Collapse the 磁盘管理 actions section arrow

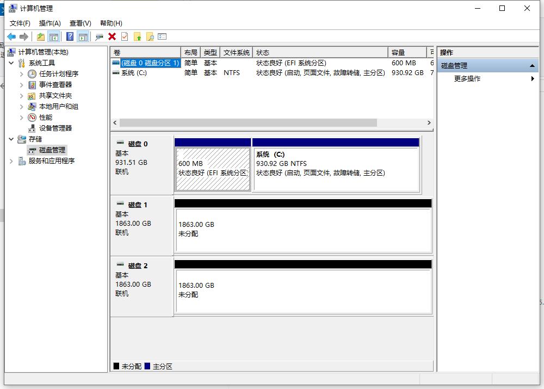tap(532, 66)
